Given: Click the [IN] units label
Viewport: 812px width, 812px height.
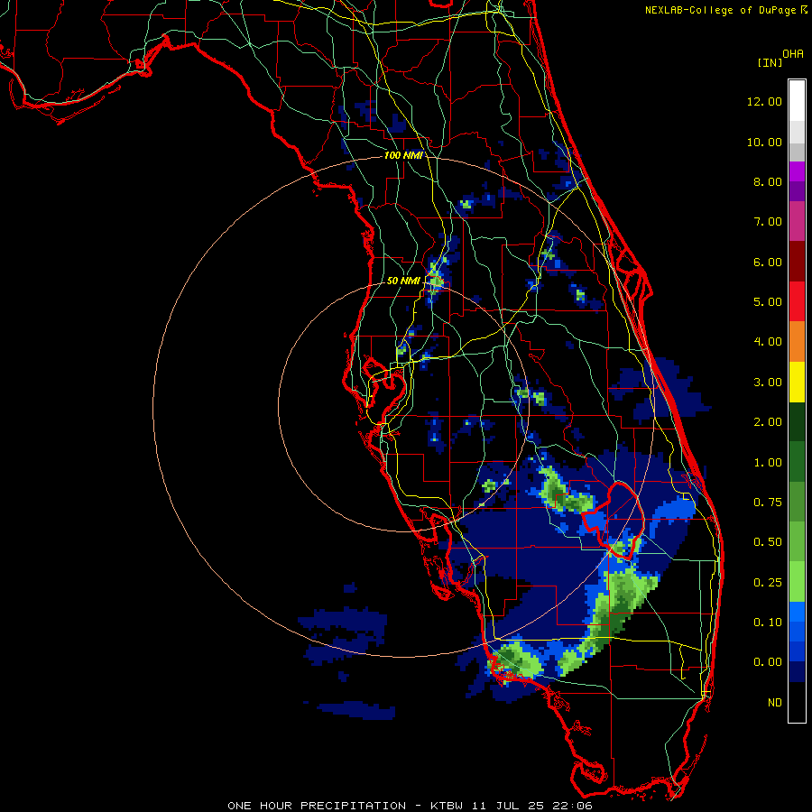Looking at the screenshot, I should [x=770, y=62].
